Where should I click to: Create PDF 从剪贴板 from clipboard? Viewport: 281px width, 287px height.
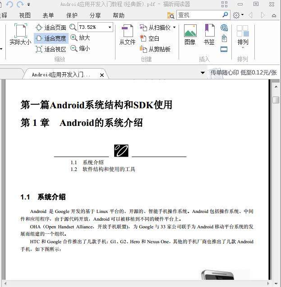[155, 49]
